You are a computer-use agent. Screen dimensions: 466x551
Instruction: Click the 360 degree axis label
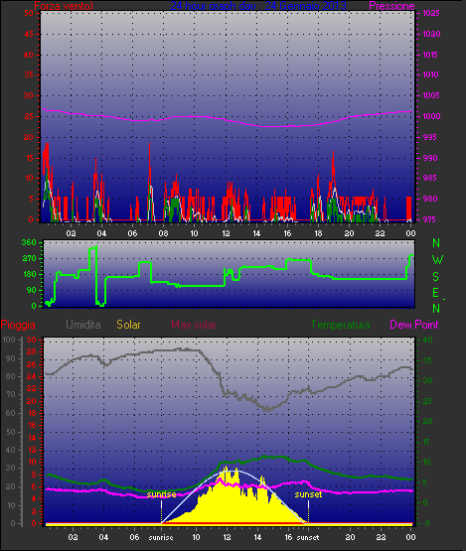[29, 242]
